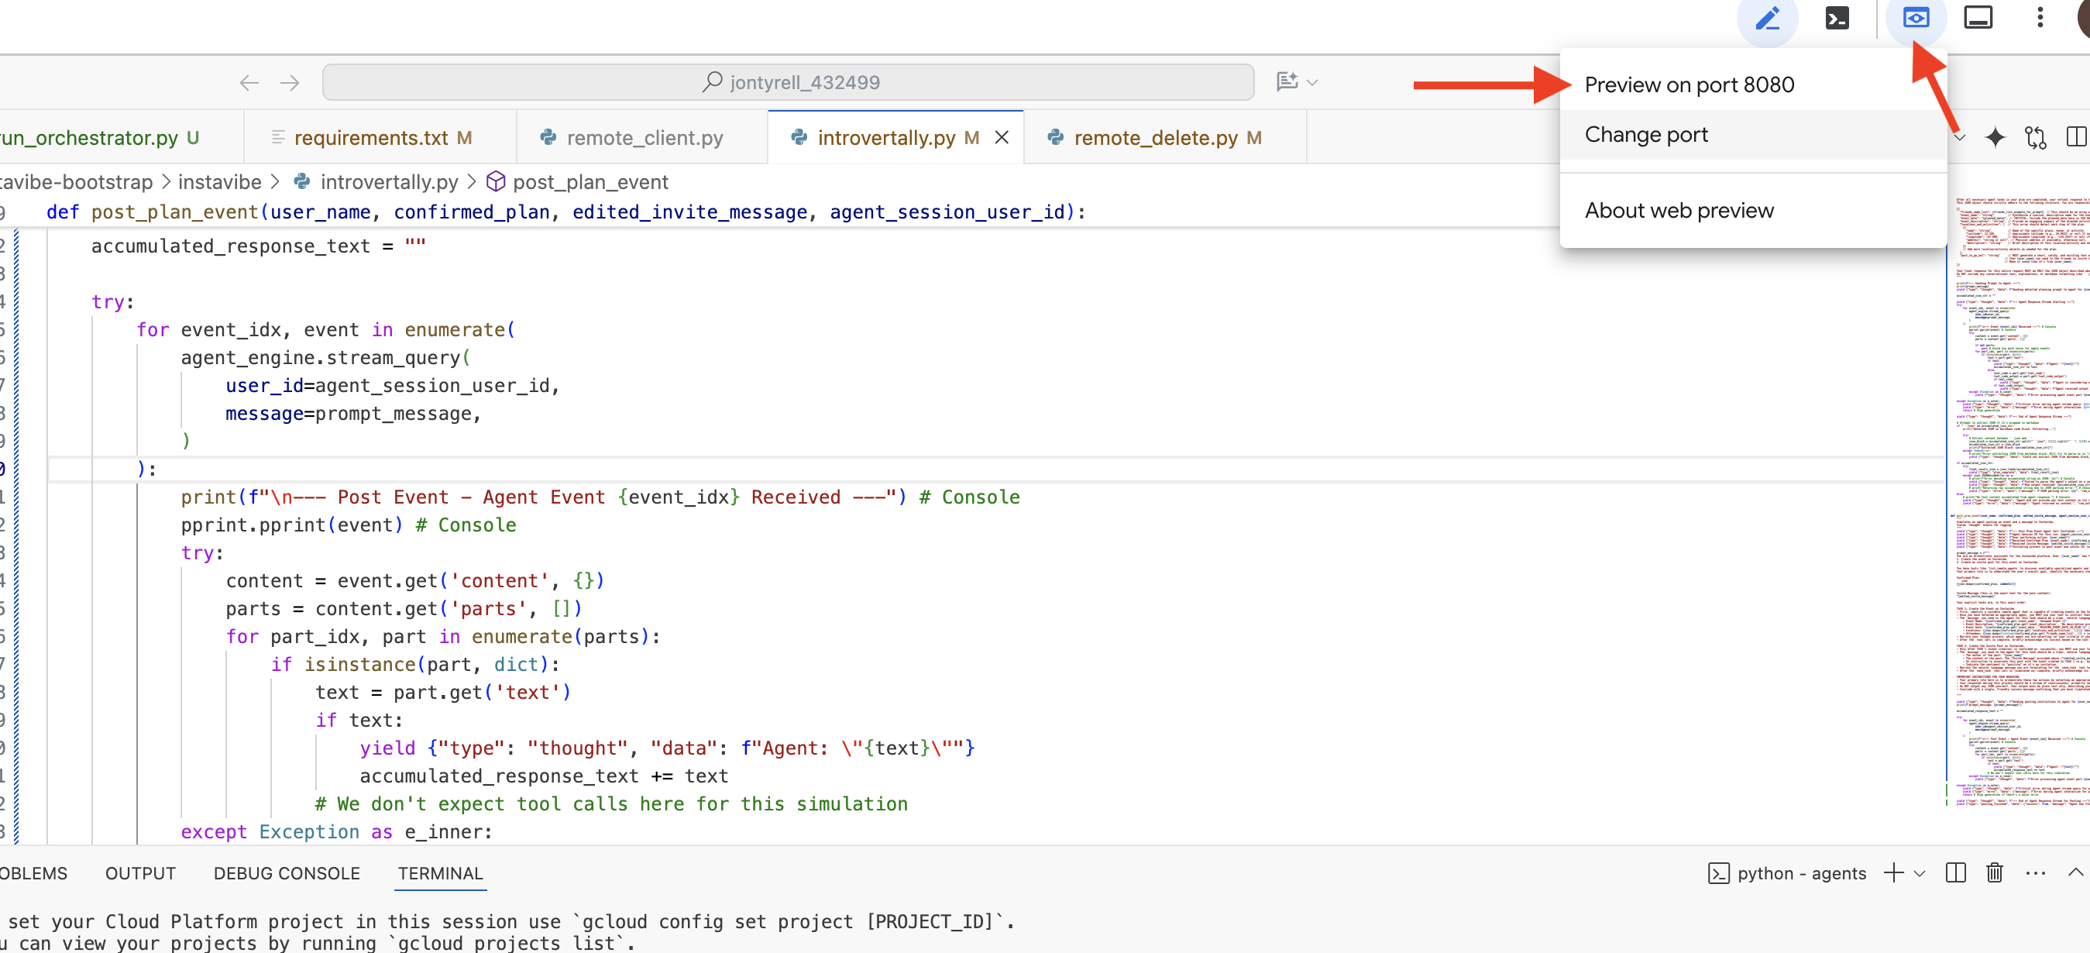Click About web preview
This screenshot has width=2090, height=953.
[x=1679, y=210]
